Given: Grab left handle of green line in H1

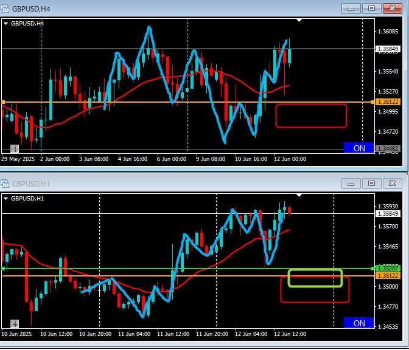Looking at the screenshot, I should tap(3, 269).
